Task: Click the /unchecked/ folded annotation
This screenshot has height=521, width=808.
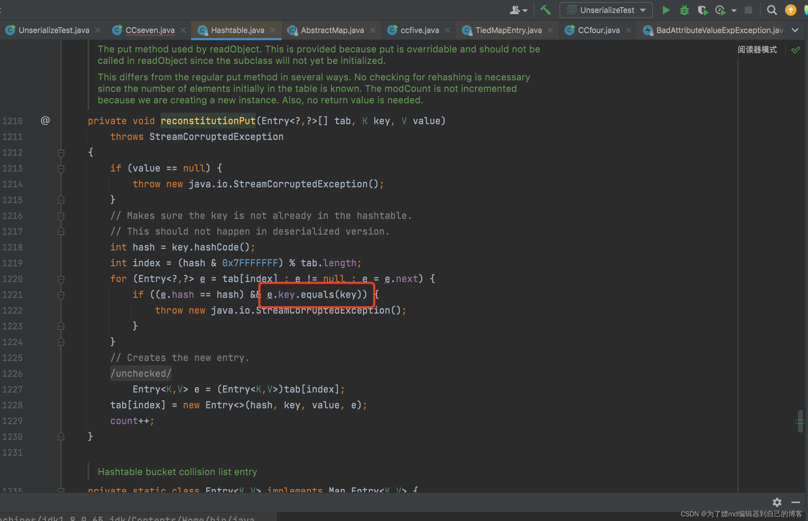Action: (x=141, y=374)
